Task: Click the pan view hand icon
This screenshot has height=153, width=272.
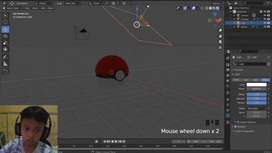Action: 220,36
